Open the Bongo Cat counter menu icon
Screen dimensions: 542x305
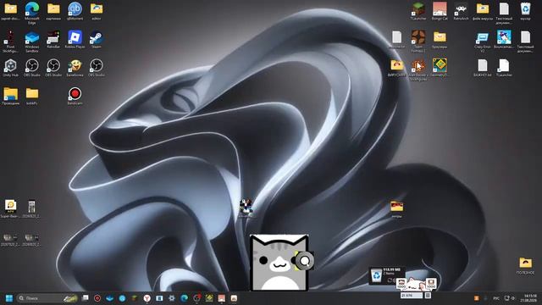coord(428,296)
